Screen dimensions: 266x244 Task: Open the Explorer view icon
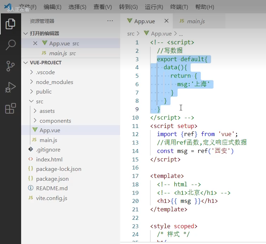pos(10,24)
